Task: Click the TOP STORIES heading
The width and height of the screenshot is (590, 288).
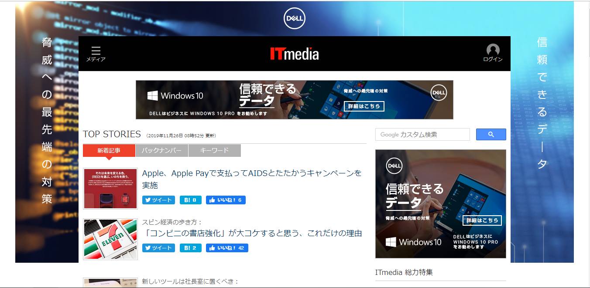Action: 112,134
